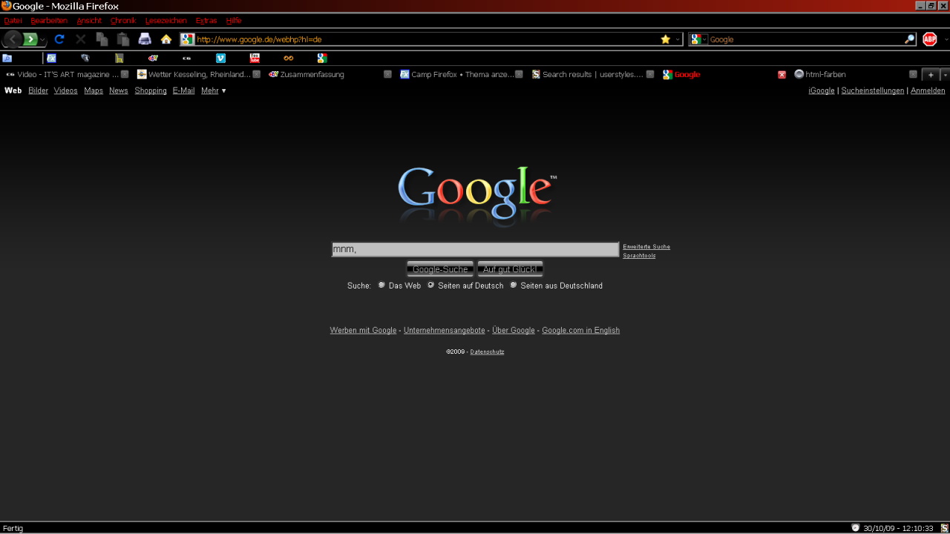This screenshot has width=950, height=534.
Task: Click the magnifier icon in the search bar
Action: click(909, 39)
